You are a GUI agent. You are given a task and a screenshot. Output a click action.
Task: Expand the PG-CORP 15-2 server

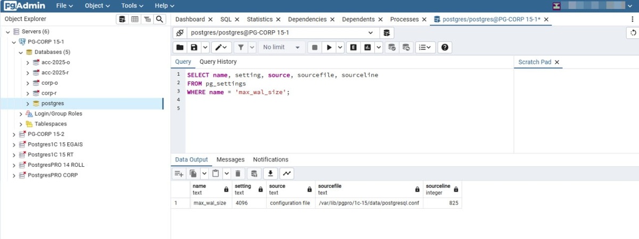pos(14,134)
